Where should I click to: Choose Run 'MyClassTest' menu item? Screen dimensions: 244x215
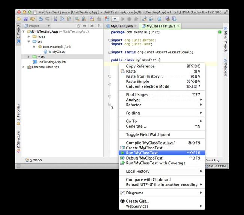(x=162, y=153)
